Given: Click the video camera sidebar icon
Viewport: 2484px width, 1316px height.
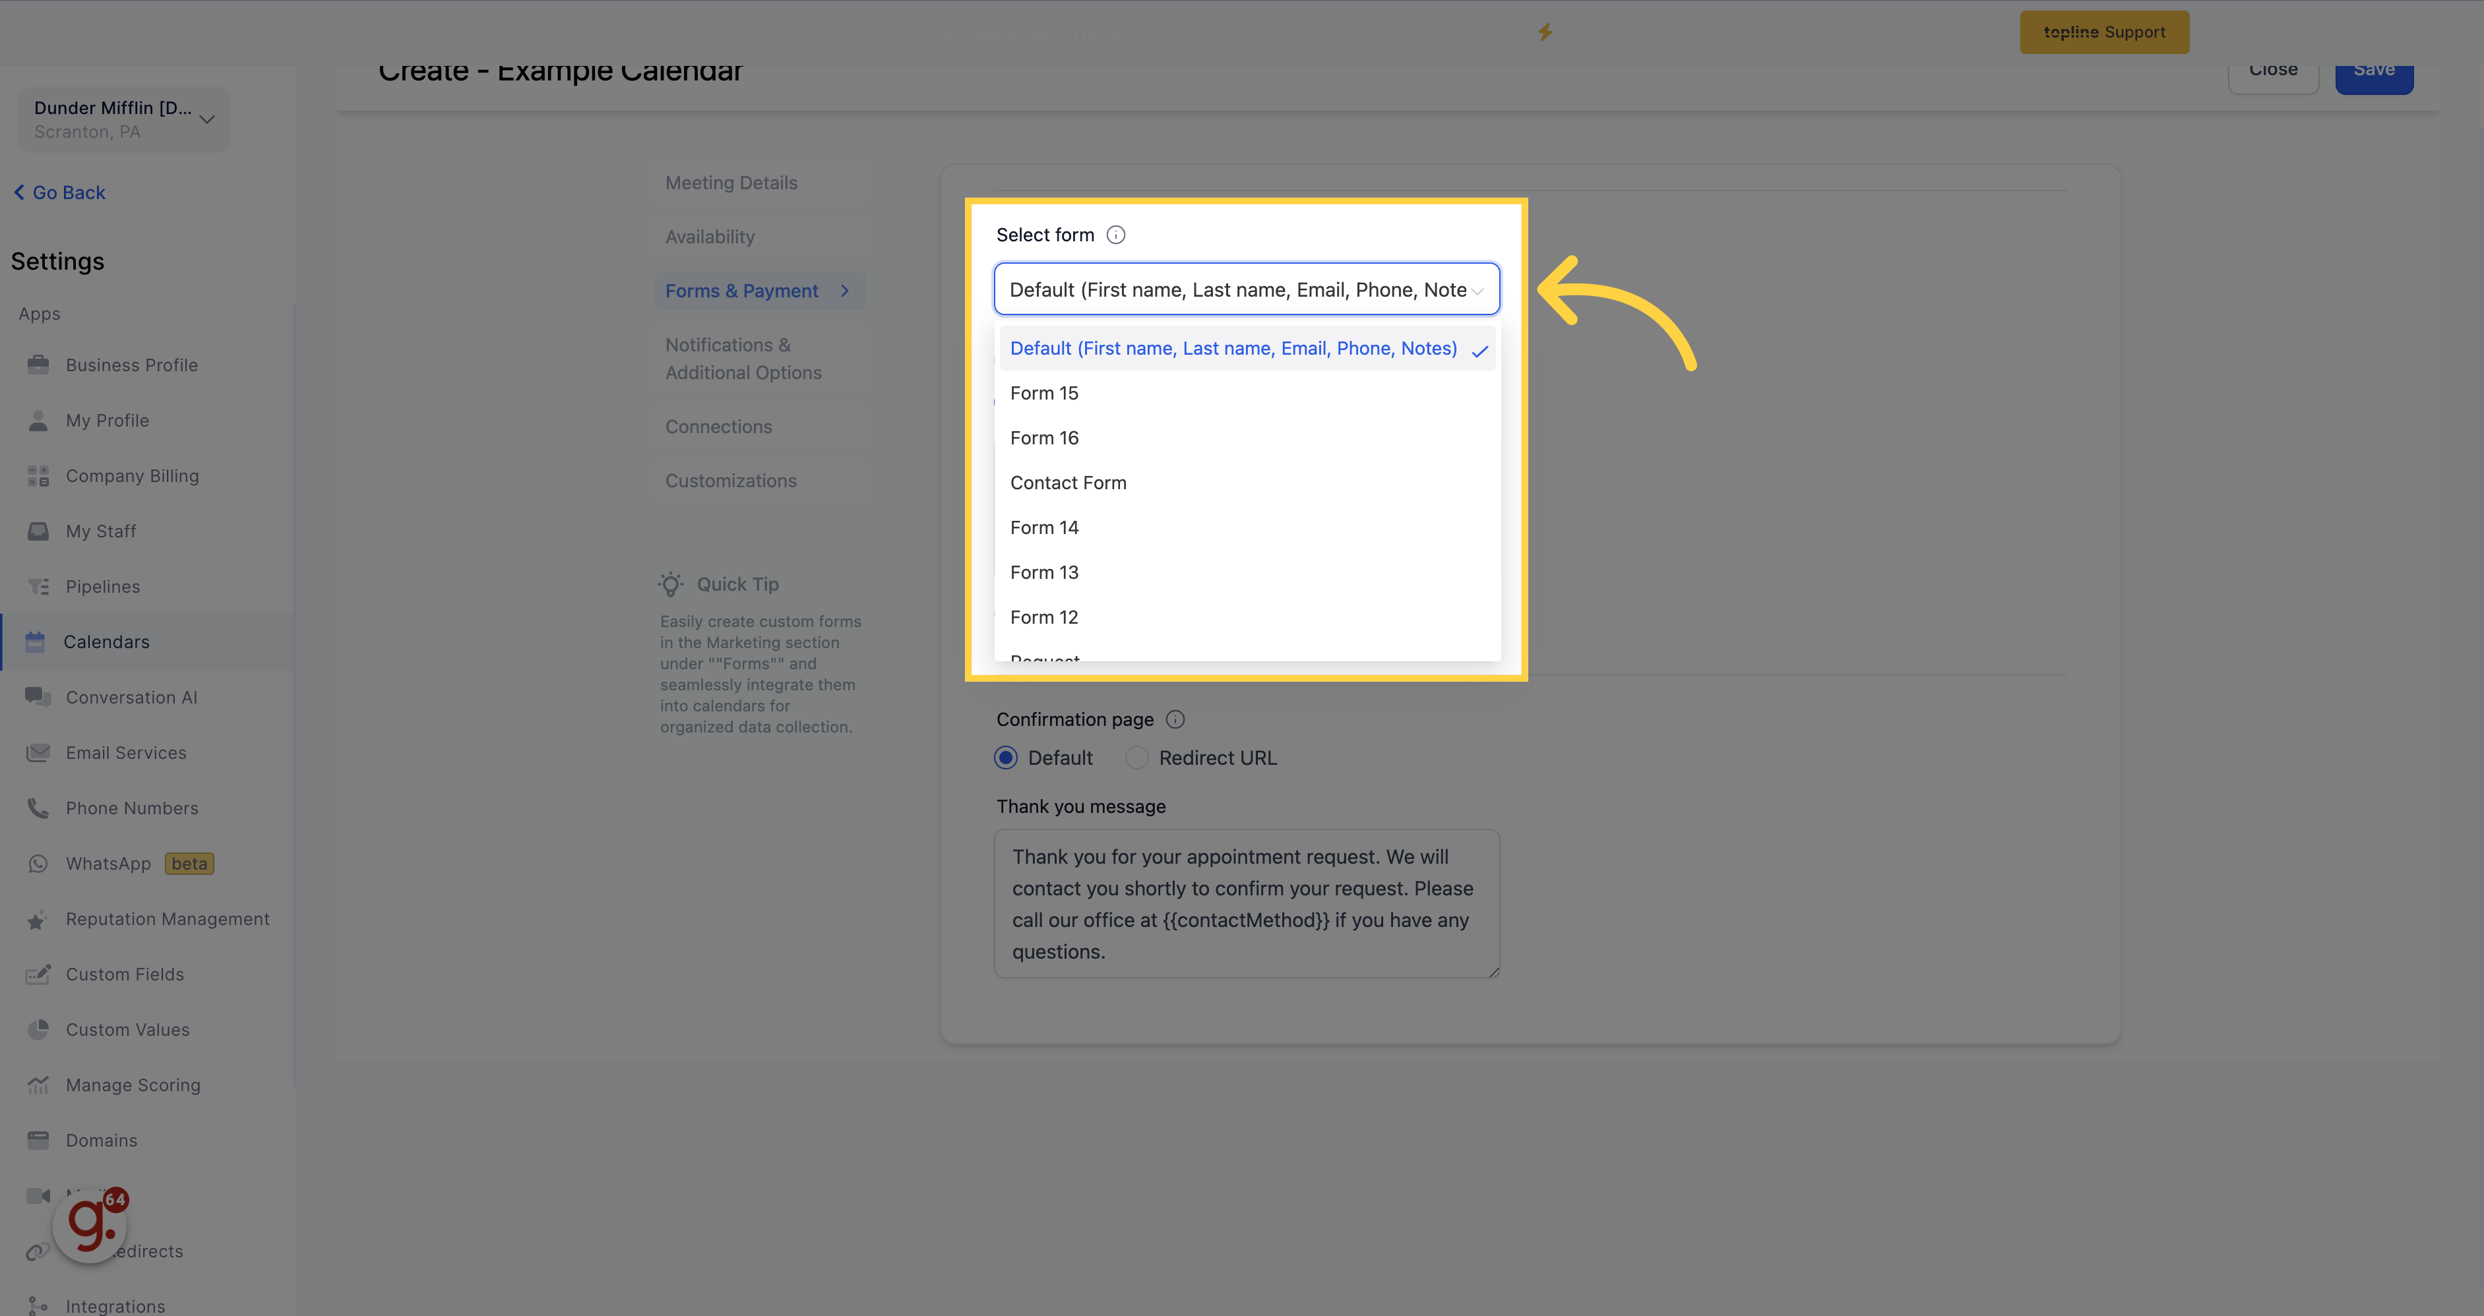Looking at the screenshot, I should click(38, 1195).
